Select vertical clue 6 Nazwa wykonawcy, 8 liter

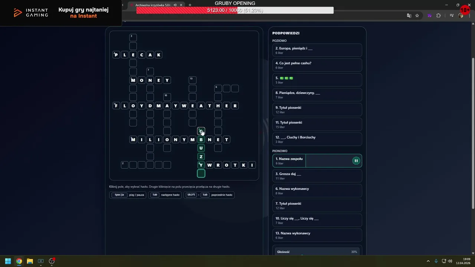(x=317, y=191)
